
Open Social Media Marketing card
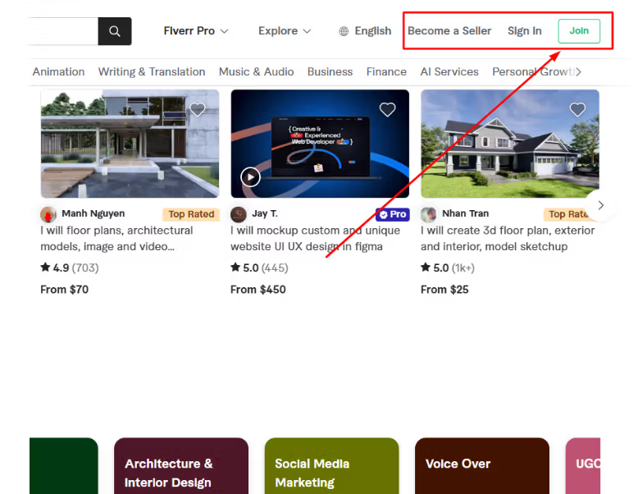coord(331,466)
